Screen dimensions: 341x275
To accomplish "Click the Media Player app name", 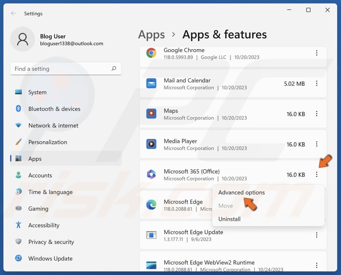I will point(180,141).
